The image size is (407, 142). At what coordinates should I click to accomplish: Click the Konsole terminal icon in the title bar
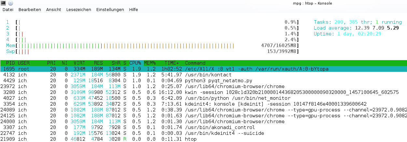click(x=3, y=3)
